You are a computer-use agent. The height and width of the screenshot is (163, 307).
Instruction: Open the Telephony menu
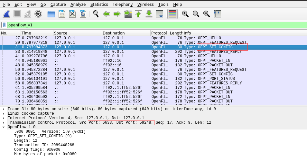pyautogui.click(x=123, y=4)
